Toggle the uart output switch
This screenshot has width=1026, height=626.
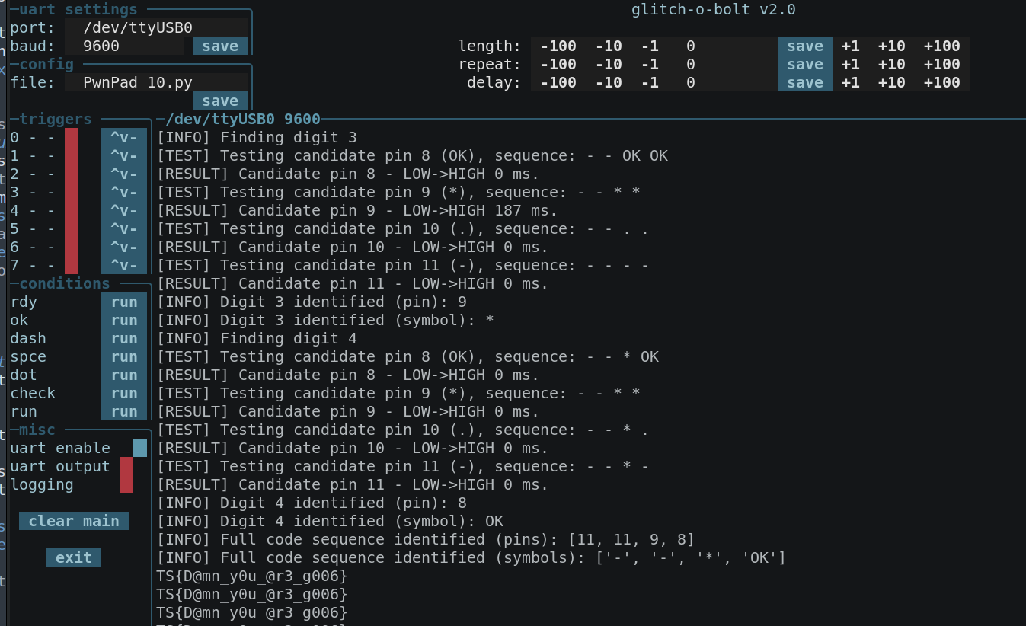(126, 466)
